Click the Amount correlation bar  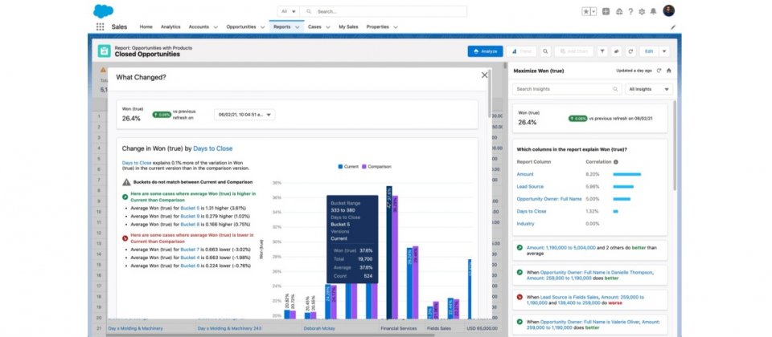tap(626, 174)
